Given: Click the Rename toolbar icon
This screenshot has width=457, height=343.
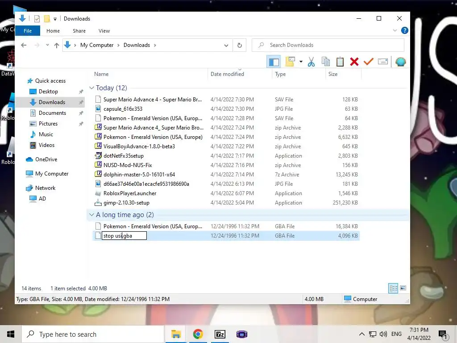Looking at the screenshot, I should tap(382, 62).
